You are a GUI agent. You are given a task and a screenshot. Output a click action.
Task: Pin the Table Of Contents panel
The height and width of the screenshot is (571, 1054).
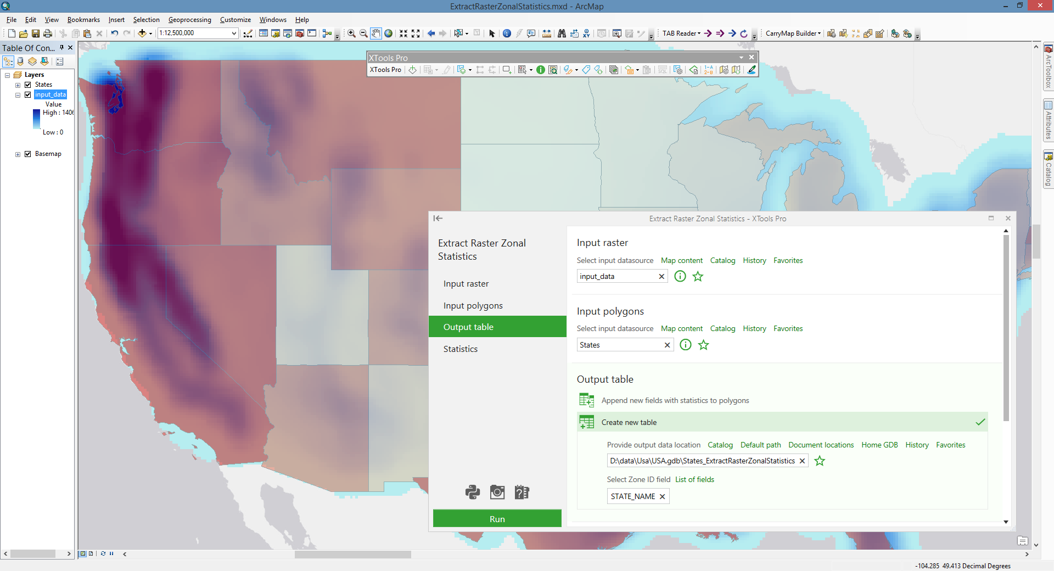coord(62,48)
